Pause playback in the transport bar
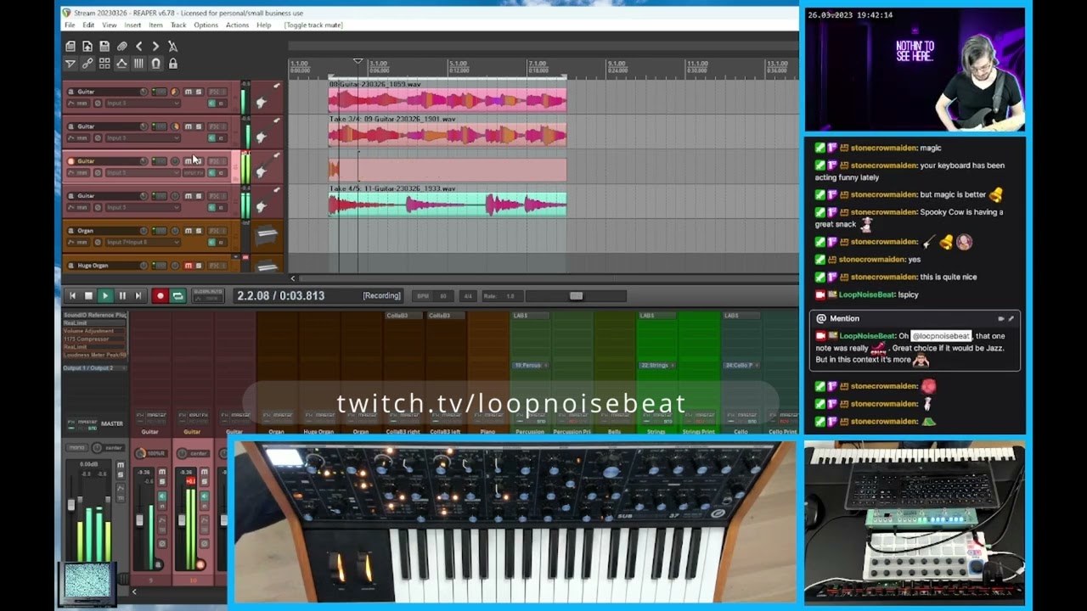Viewport: 1087px width, 611px height. pos(122,295)
